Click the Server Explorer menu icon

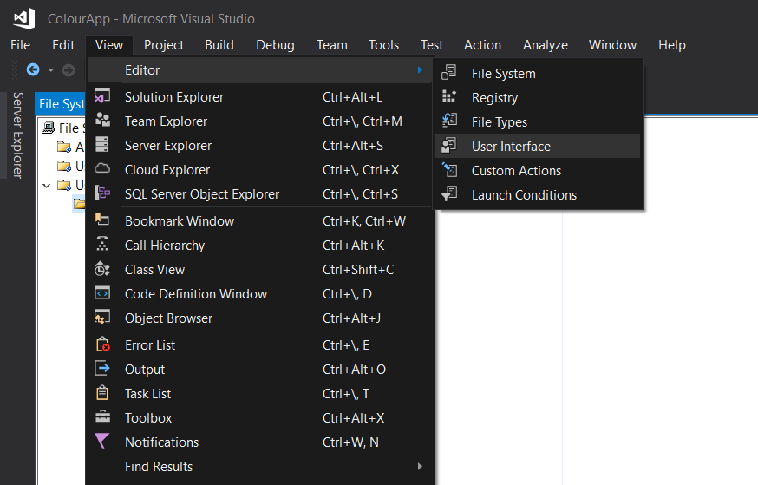click(x=102, y=145)
